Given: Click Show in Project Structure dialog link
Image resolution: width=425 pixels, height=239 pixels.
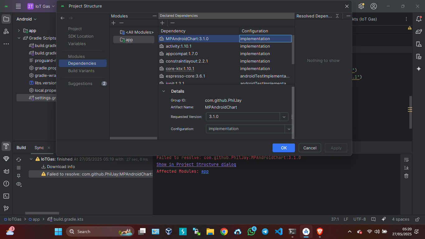Looking at the screenshot, I should click(196, 164).
